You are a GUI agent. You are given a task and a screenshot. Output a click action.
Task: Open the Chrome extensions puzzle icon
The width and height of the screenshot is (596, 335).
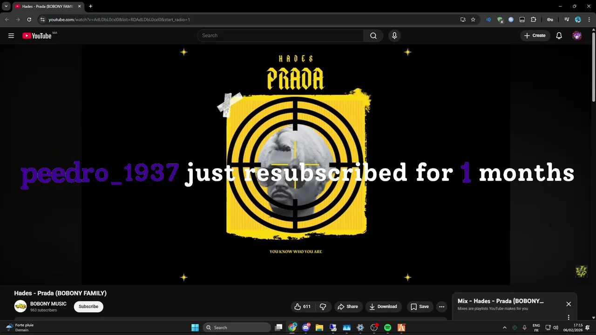click(x=534, y=20)
